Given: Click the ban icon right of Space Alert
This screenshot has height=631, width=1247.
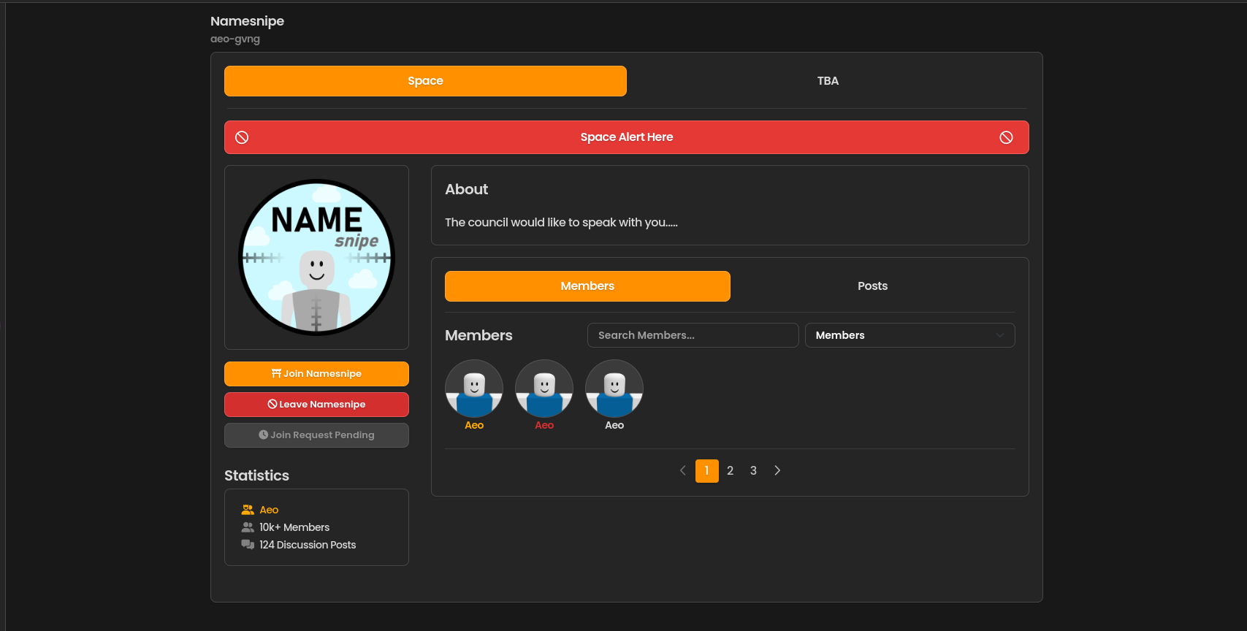Looking at the screenshot, I should pyautogui.click(x=1006, y=137).
